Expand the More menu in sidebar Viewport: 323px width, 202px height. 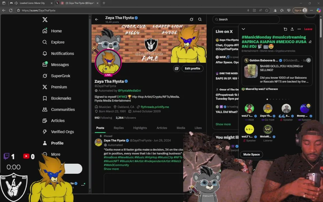(51, 154)
